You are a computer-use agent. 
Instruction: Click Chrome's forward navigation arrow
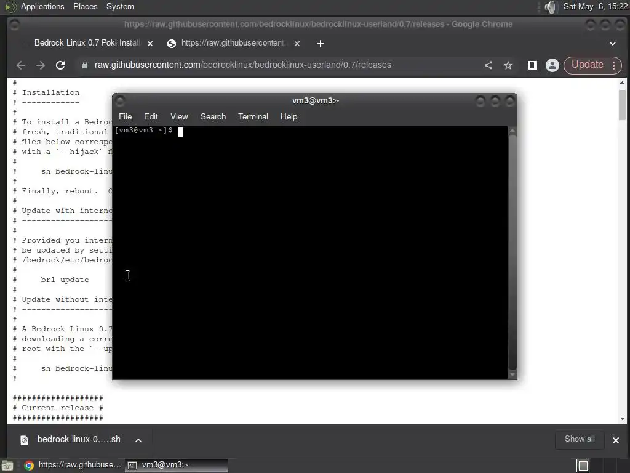(x=40, y=65)
